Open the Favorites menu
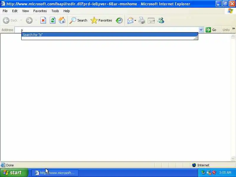 (x=40, y=11)
